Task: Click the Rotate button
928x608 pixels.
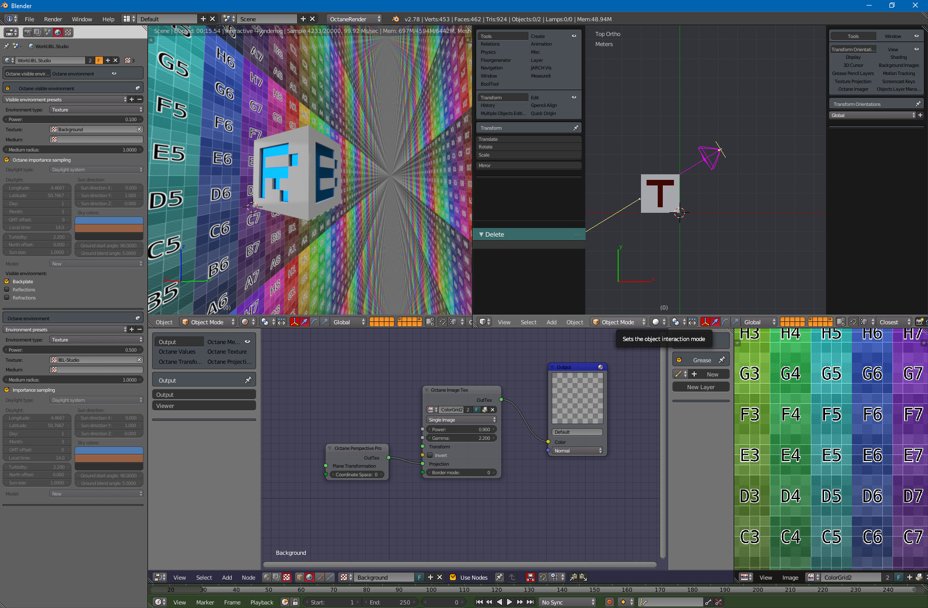Action: (x=528, y=147)
